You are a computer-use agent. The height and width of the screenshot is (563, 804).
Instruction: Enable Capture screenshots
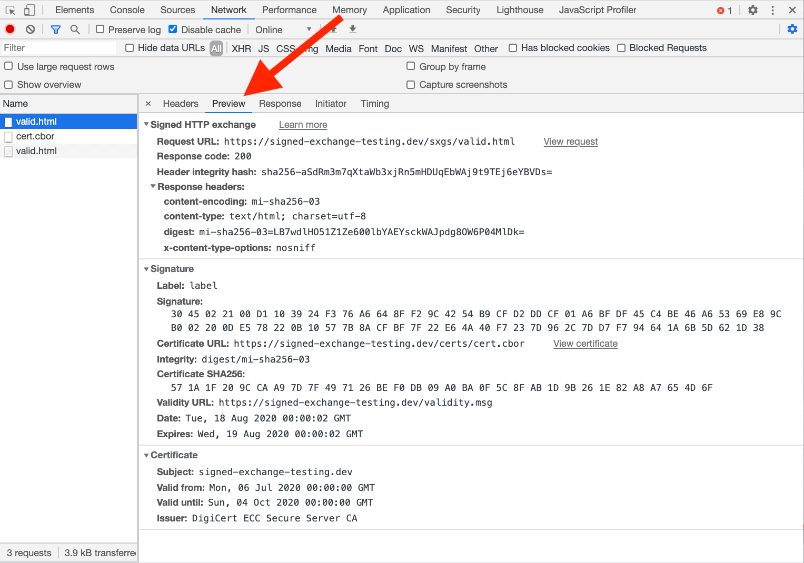point(411,85)
